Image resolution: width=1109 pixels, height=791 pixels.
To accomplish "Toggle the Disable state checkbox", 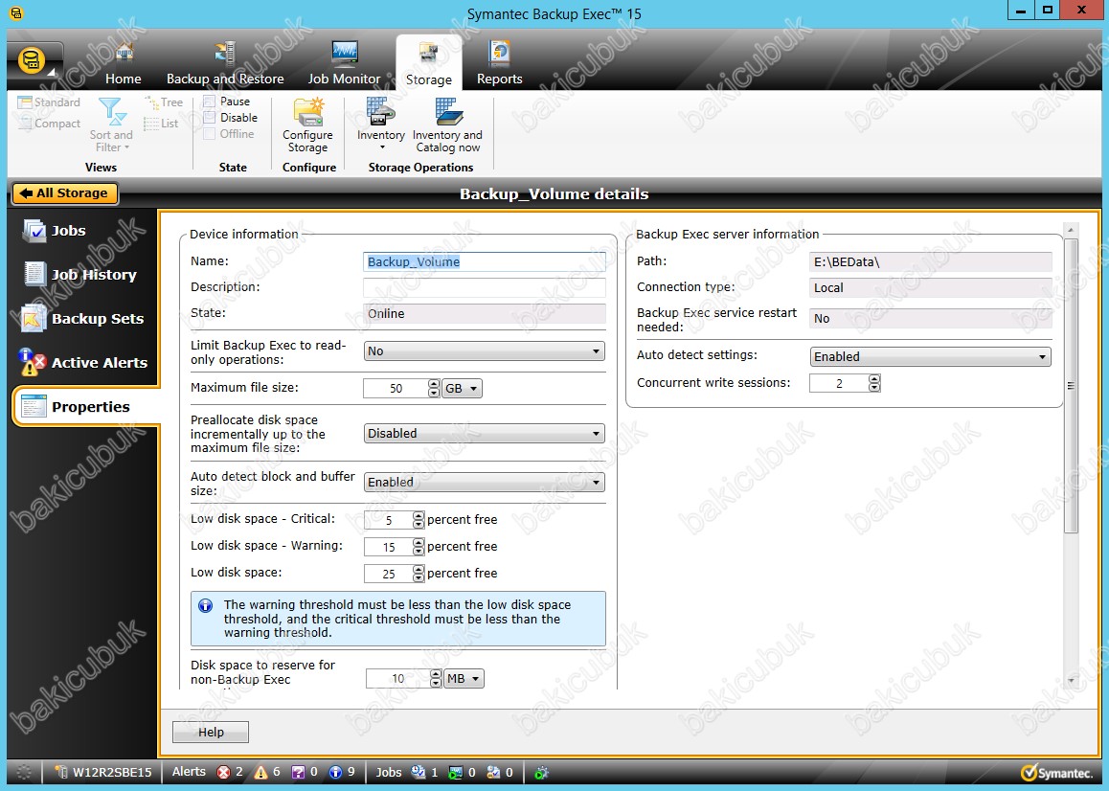I will pos(210,118).
